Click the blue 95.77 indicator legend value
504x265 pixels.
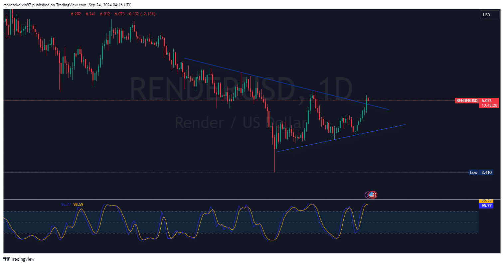(x=66, y=204)
